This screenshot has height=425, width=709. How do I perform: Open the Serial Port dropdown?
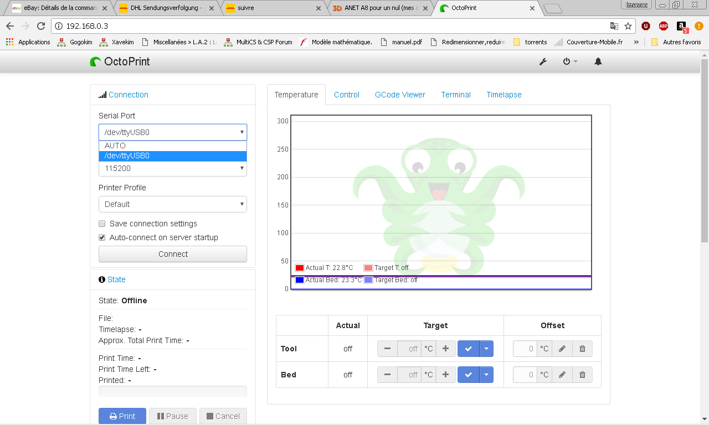pos(173,132)
